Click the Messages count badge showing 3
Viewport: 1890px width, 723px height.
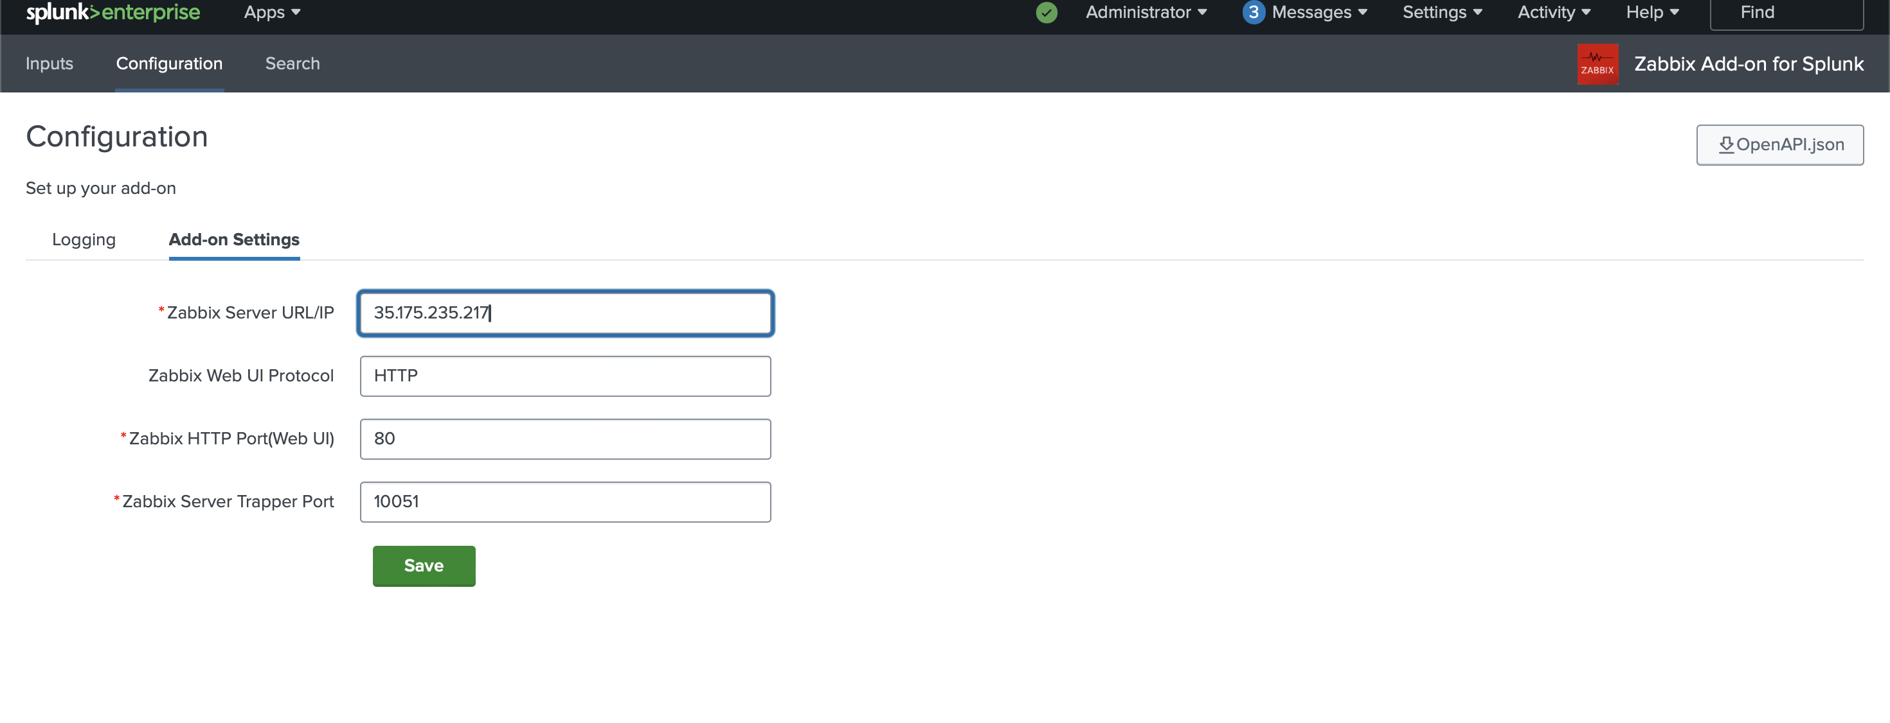(1253, 12)
